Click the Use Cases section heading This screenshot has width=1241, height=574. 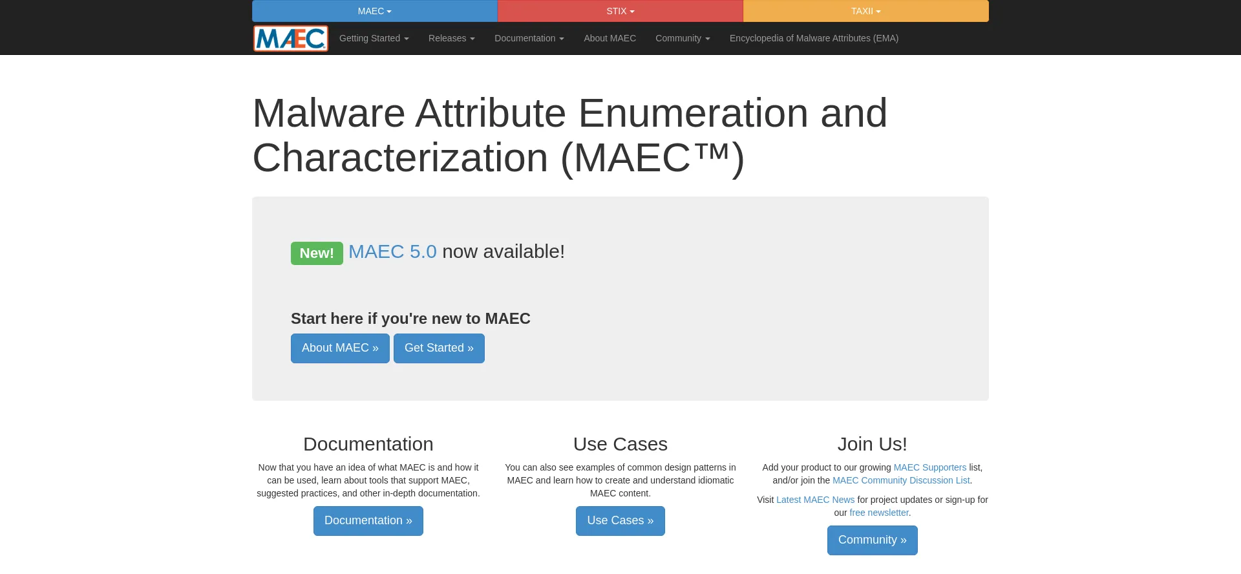click(620, 444)
